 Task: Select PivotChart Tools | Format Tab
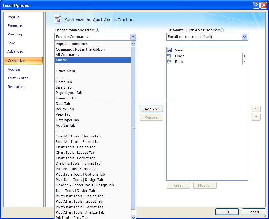[x=93, y=207]
